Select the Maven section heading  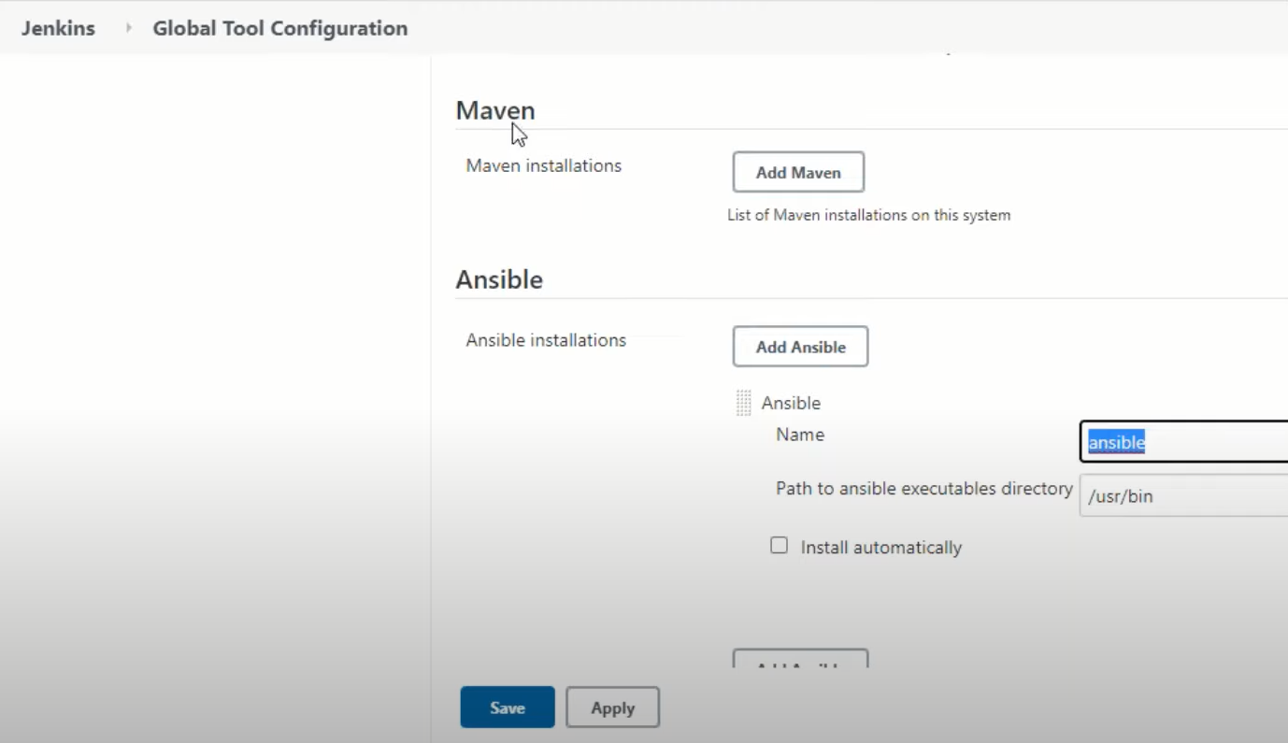[x=495, y=110]
